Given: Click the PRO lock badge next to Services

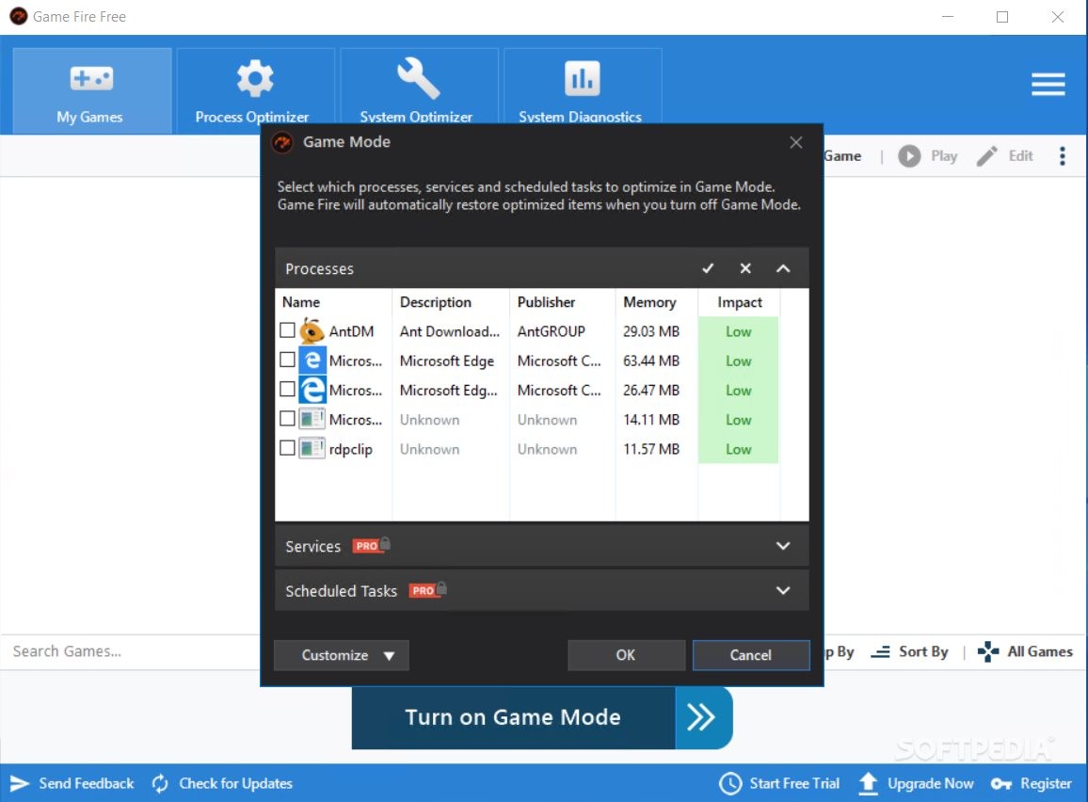Looking at the screenshot, I should 371,545.
